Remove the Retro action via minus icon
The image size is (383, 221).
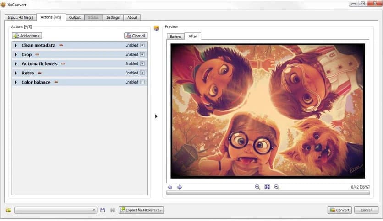tap(39, 73)
